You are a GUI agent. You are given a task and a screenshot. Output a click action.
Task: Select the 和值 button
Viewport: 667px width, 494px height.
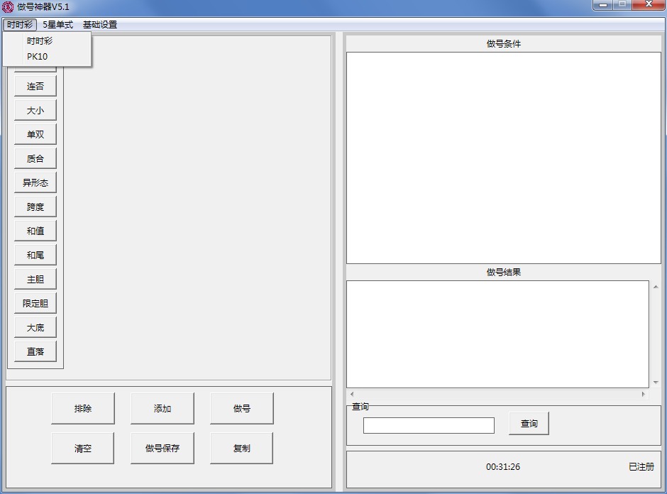pyautogui.click(x=35, y=231)
